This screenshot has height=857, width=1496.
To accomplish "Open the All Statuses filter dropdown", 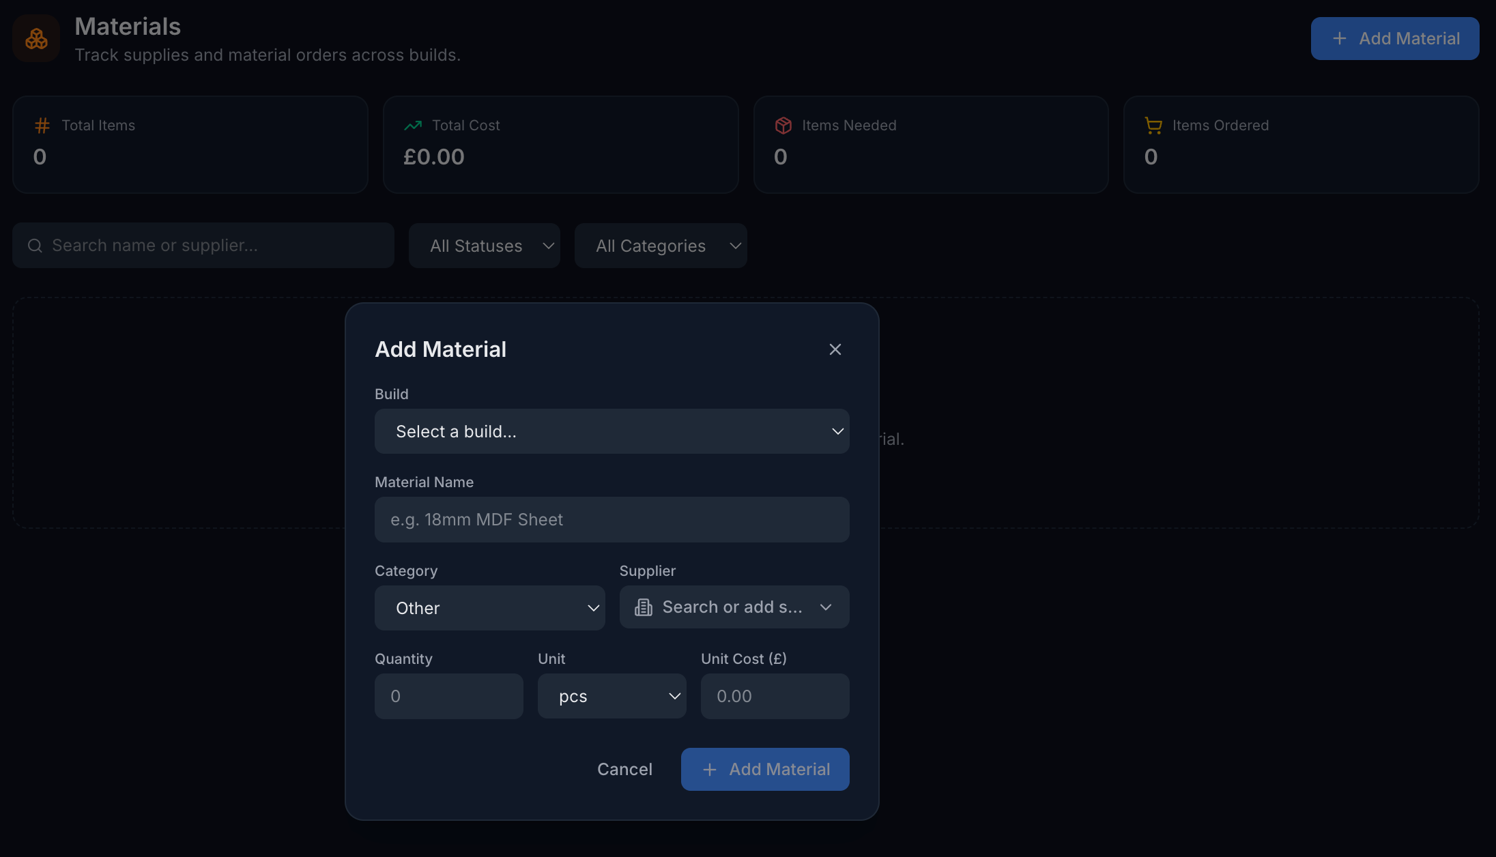I will click(x=484, y=246).
